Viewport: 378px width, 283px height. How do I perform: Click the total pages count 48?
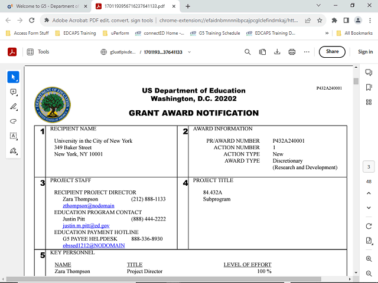click(369, 182)
